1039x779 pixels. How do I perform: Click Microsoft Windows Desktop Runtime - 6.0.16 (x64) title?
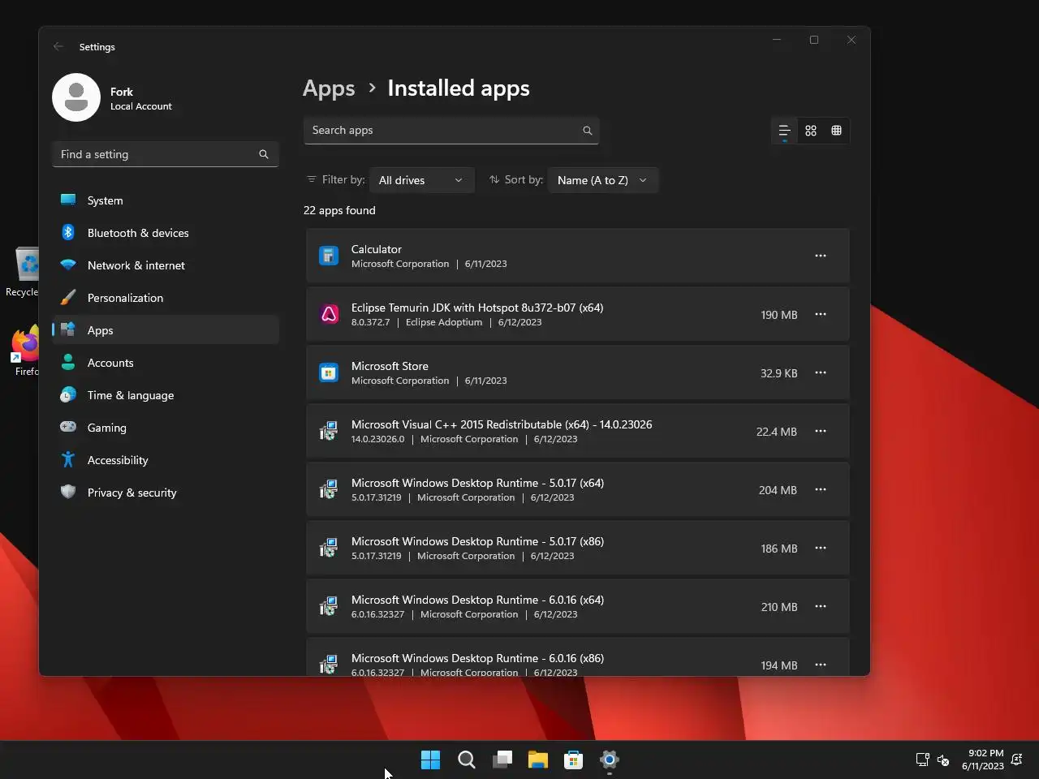coord(477,600)
